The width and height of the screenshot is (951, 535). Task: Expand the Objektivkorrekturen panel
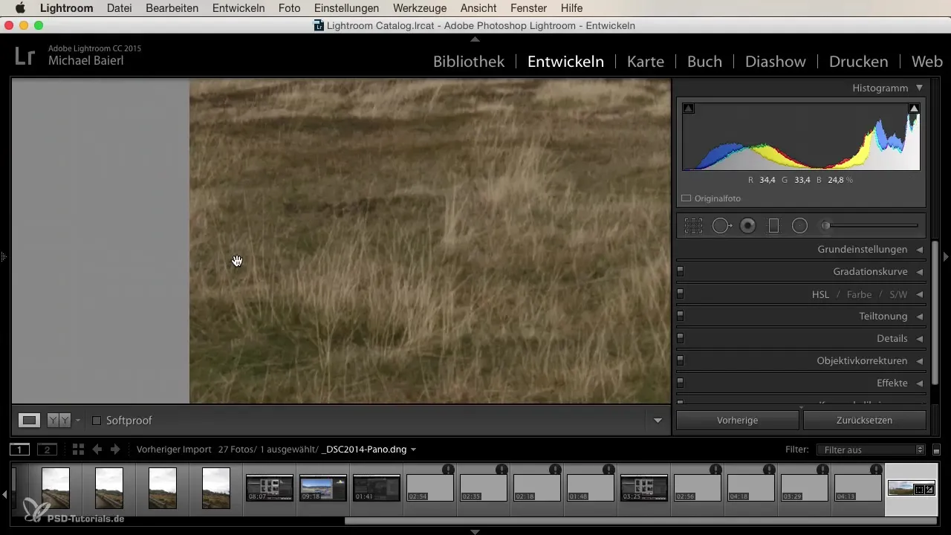coord(919,361)
